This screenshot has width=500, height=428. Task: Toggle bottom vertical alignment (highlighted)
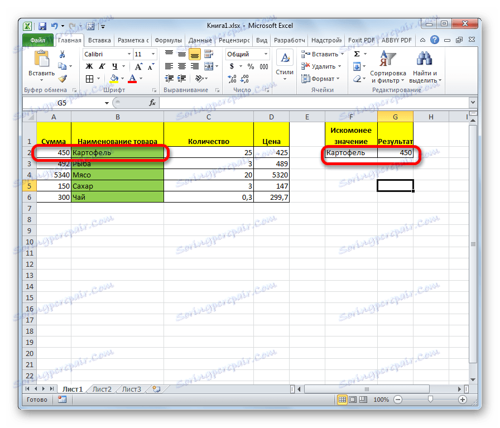pyautogui.click(x=195, y=55)
